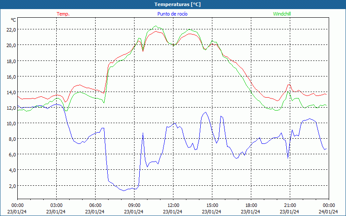Image resolution: width=346 pixels, height=216 pixels.
Task: Click the '4,0' y-axis value
Action: pos(12,170)
